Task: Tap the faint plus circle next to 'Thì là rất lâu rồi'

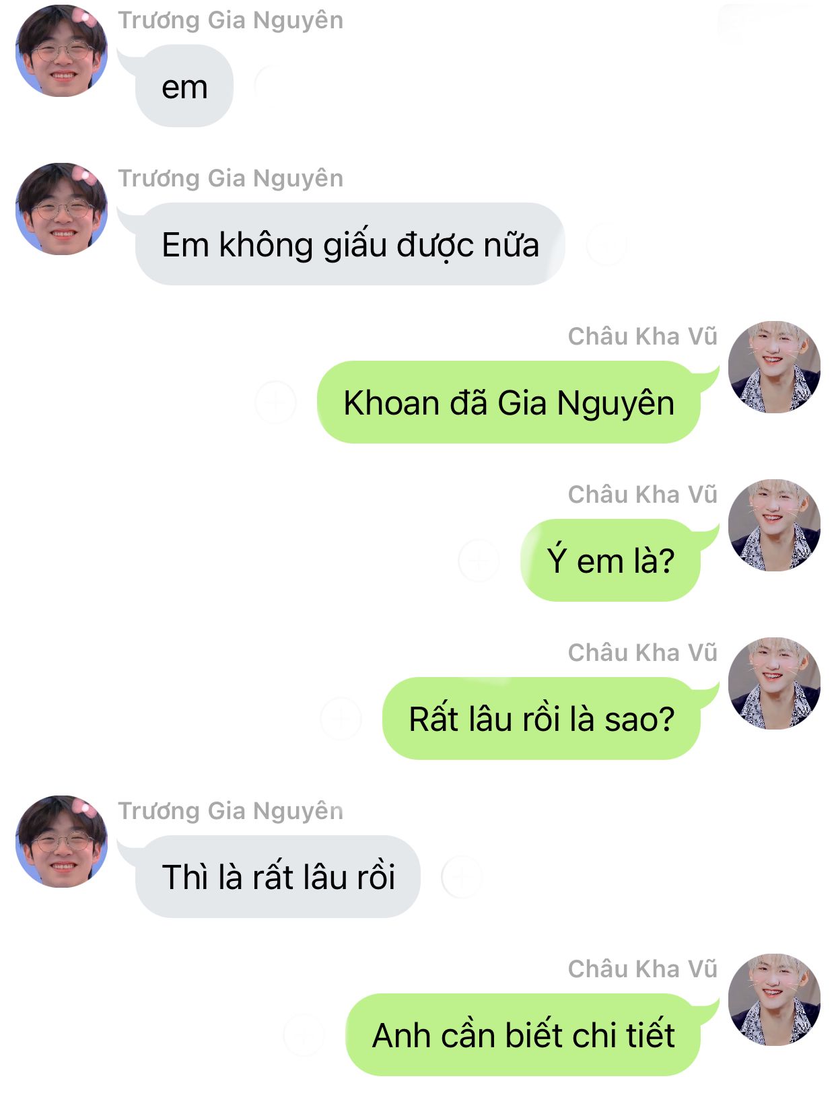Action: coord(462,877)
